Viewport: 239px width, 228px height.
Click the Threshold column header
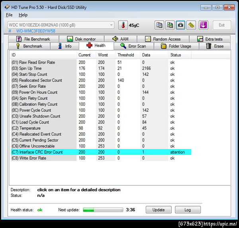coord(127,55)
